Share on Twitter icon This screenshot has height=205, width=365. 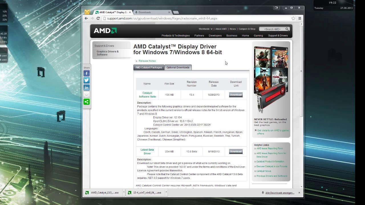pyautogui.click(x=86, y=81)
